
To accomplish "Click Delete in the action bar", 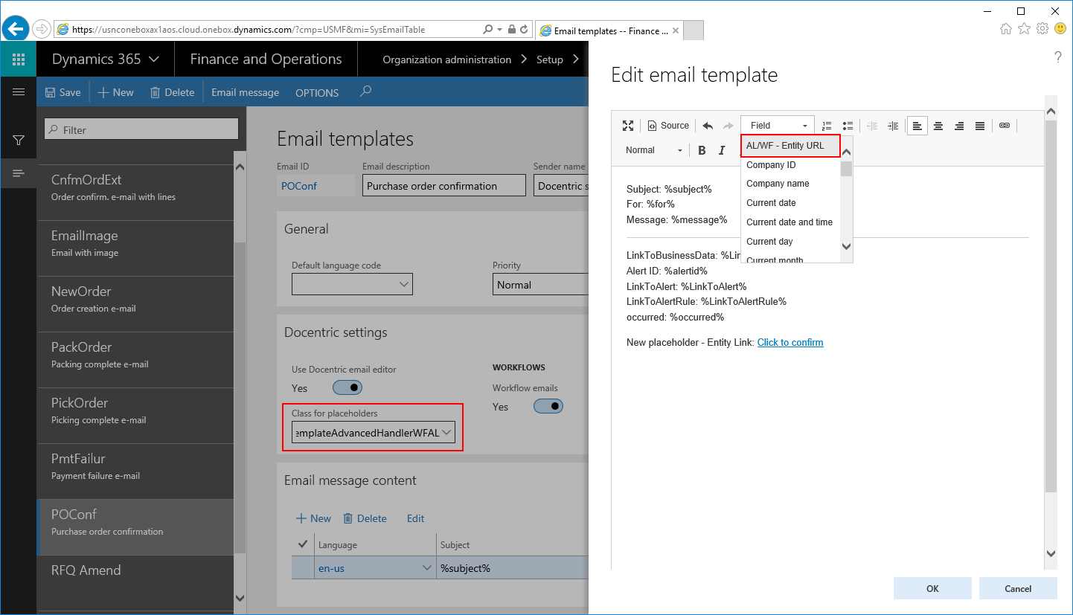I will point(172,92).
